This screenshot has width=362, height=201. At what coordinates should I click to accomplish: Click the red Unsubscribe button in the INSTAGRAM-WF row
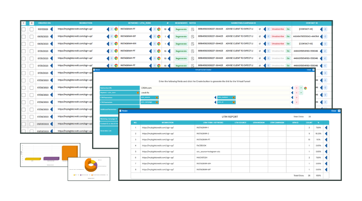[278, 37]
